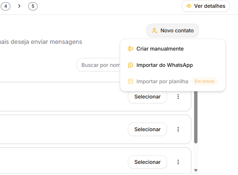Choose Importar do WhatsApp option
The height and width of the screenshot is (175, 238).
pyautogui.click(x=164, y=65)
